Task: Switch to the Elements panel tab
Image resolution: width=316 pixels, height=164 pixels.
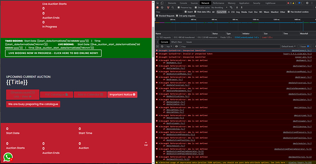Action: click(172, 3)
